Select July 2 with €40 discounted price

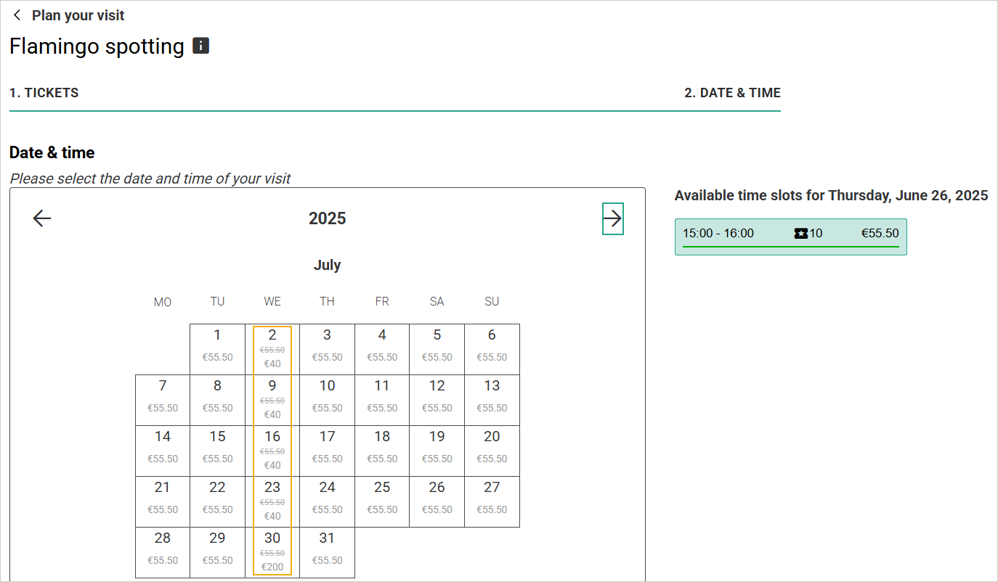click(272, 349)
